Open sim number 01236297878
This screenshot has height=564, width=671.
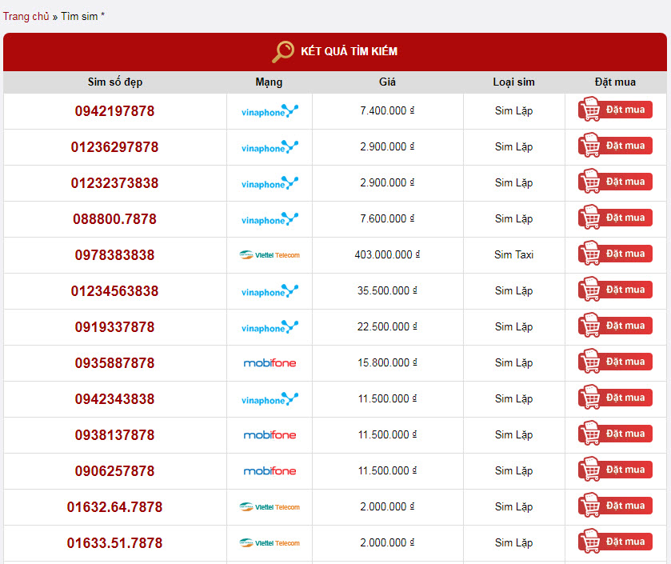pos(114,147)
